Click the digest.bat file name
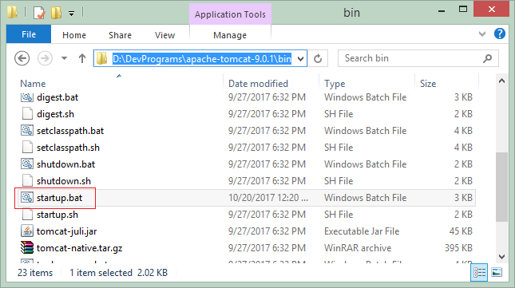This screenshot has width=515, height=288. point(57,97)
